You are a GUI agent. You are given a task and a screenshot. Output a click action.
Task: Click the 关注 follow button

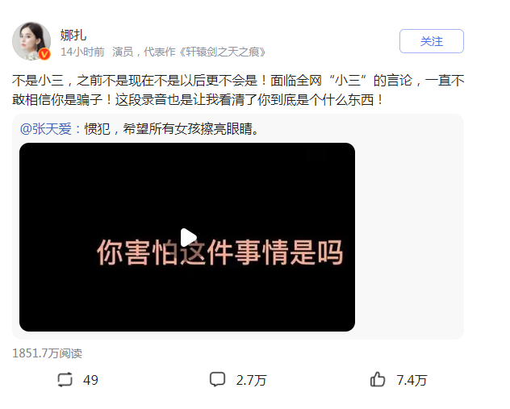[x=431, y=41]
